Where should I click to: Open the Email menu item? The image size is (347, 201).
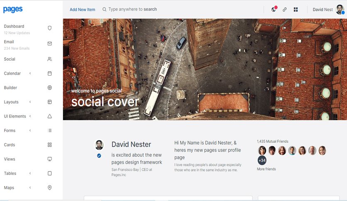pyautogui.click(x=9, y=42)
